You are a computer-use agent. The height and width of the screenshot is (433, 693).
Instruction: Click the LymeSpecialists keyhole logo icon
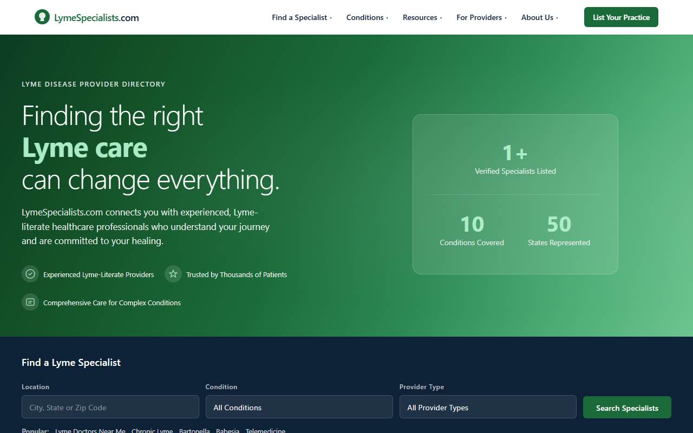pos(42,17)
